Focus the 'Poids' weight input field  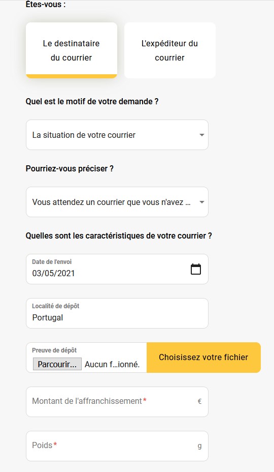pos(117,446)
